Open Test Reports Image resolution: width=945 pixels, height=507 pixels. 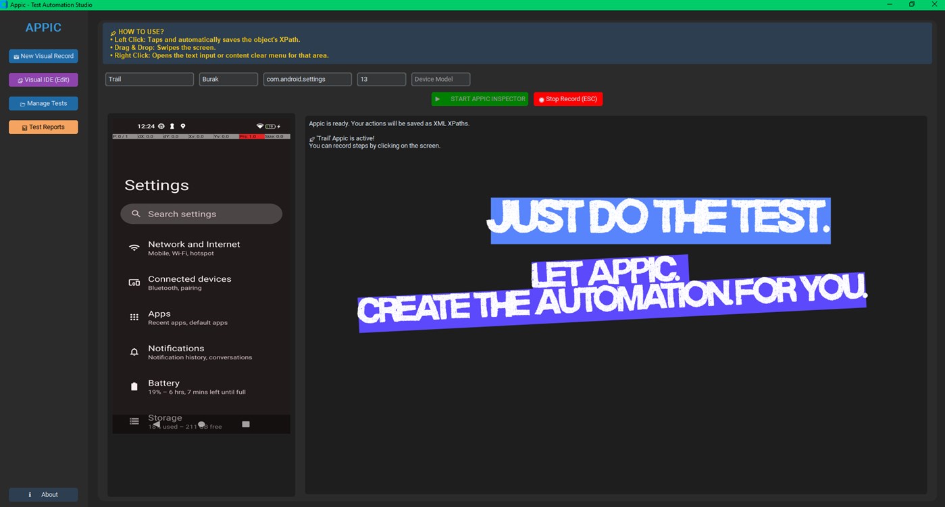[x=43, y=127]
